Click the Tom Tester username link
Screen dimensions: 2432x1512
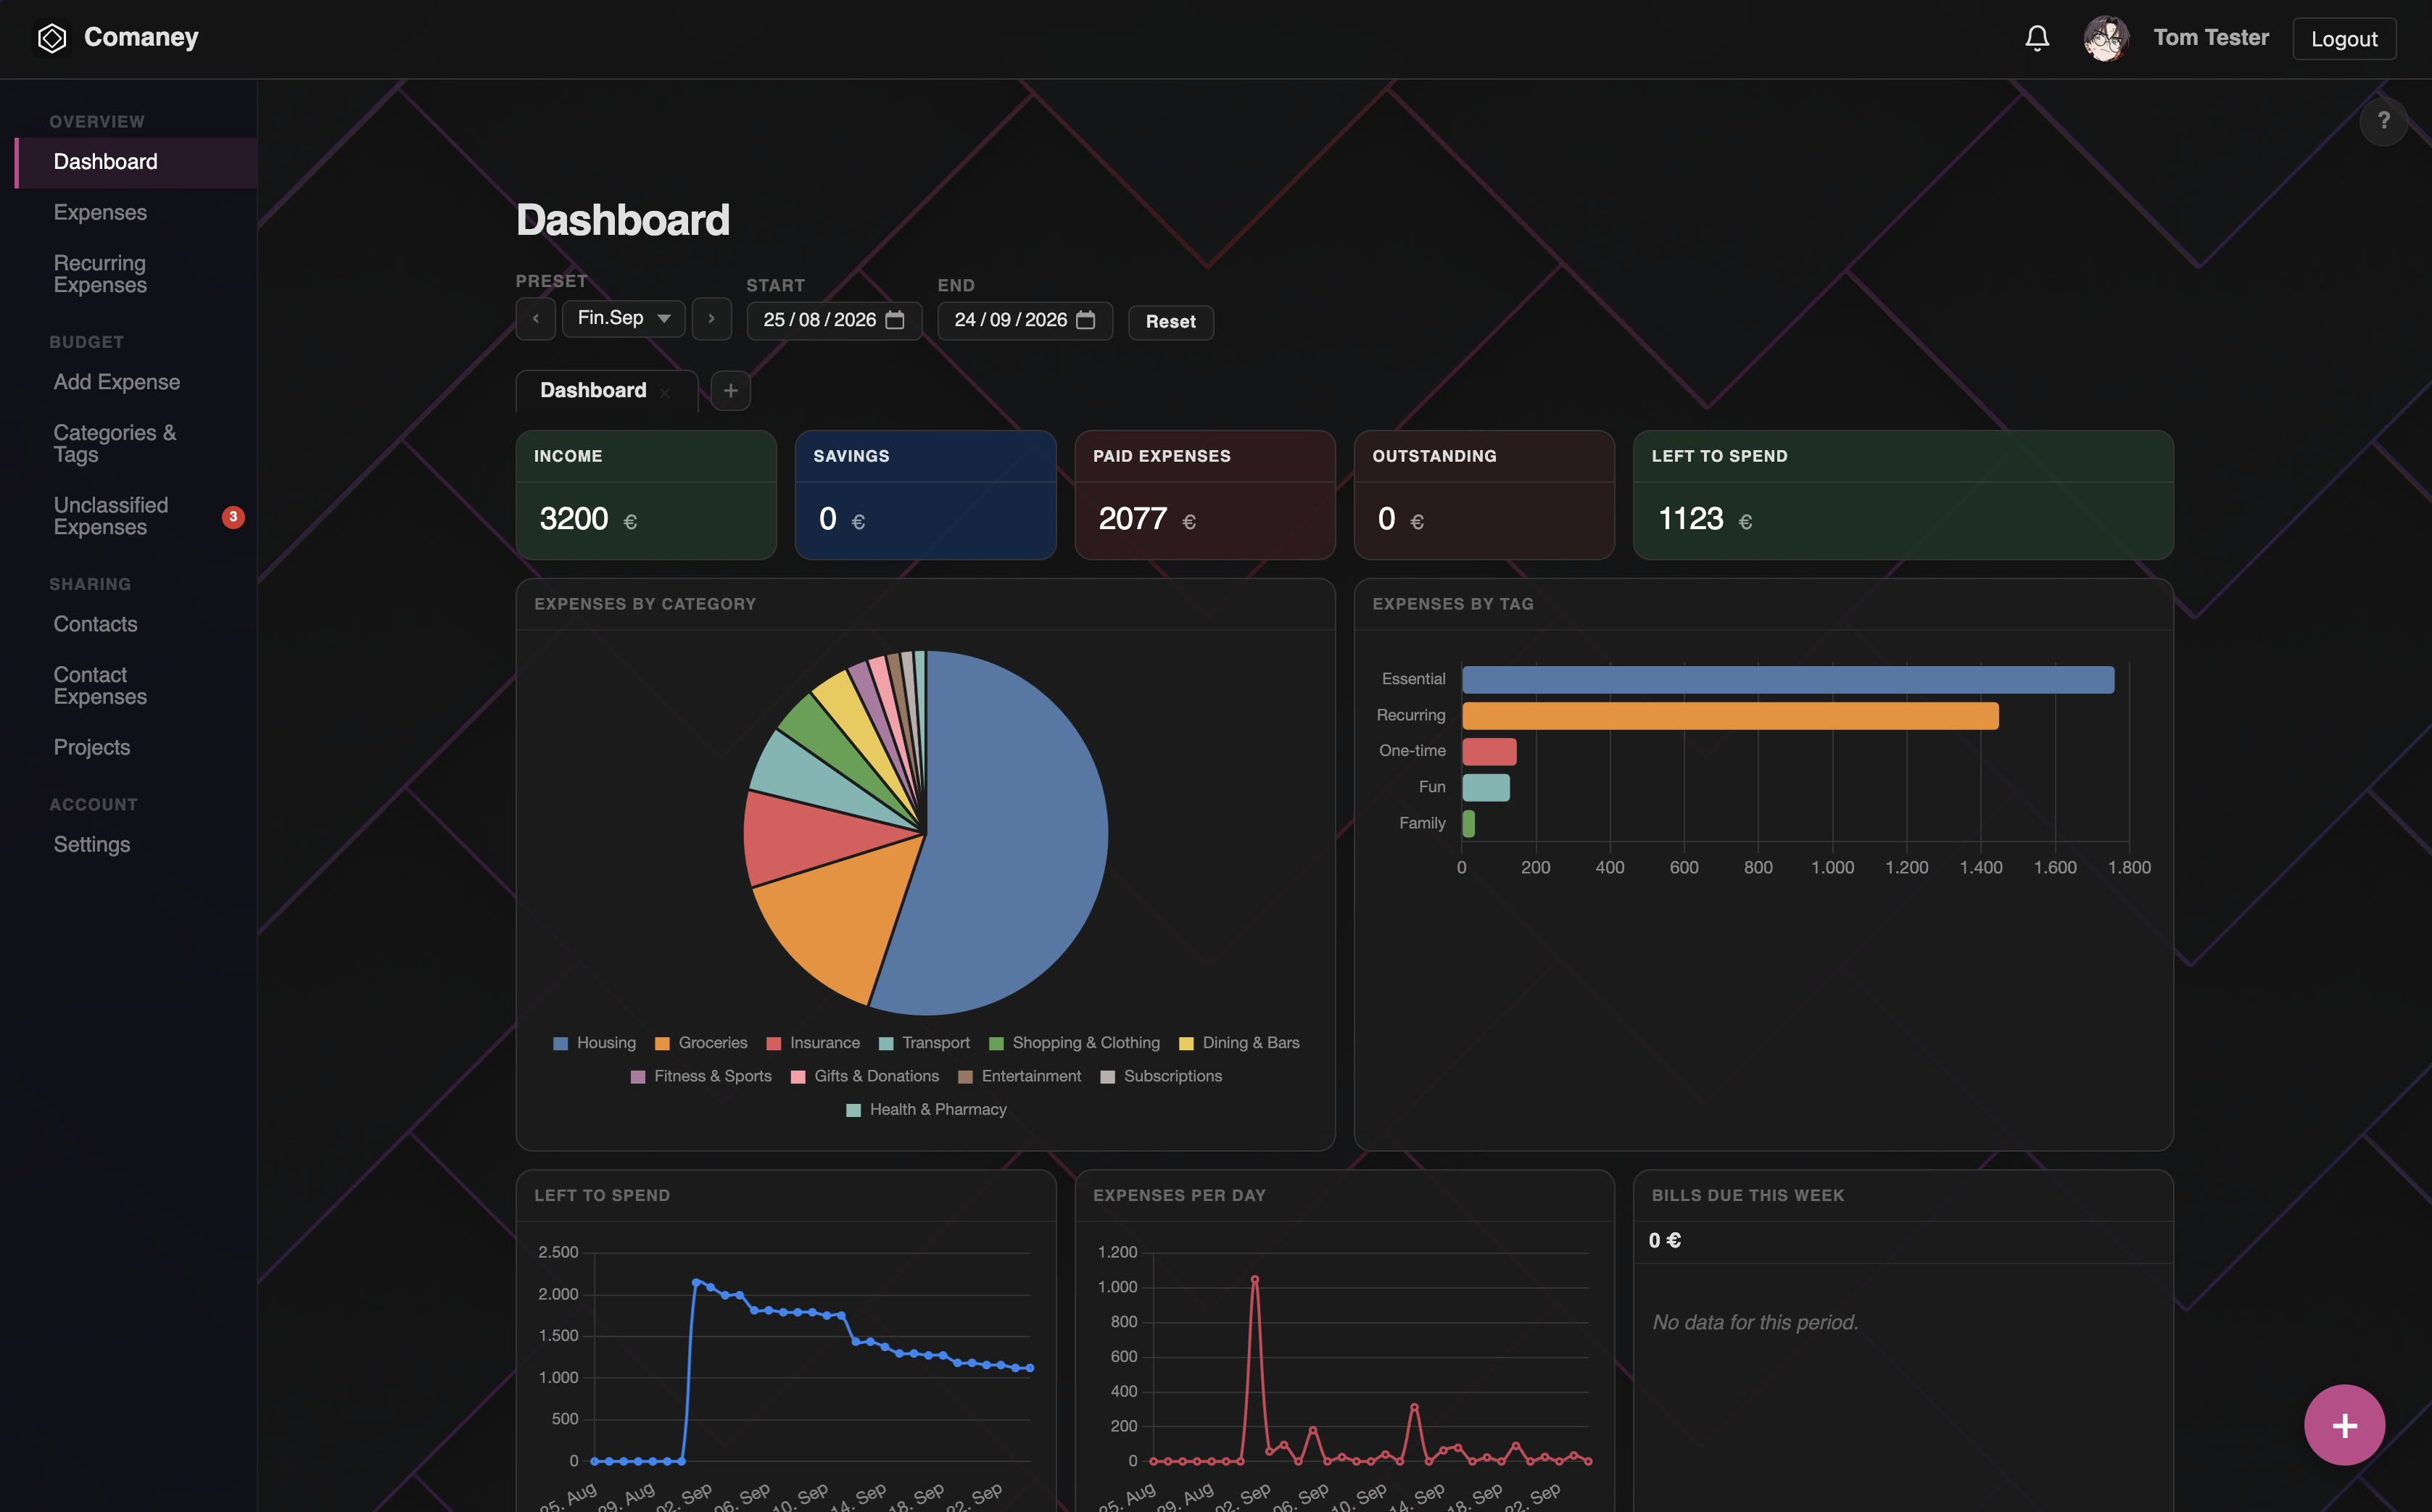(x=2211, y=38)
